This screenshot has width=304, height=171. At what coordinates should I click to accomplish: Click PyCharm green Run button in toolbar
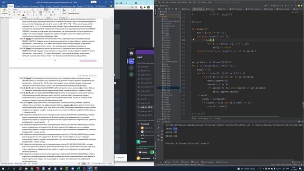click(282, 6)
